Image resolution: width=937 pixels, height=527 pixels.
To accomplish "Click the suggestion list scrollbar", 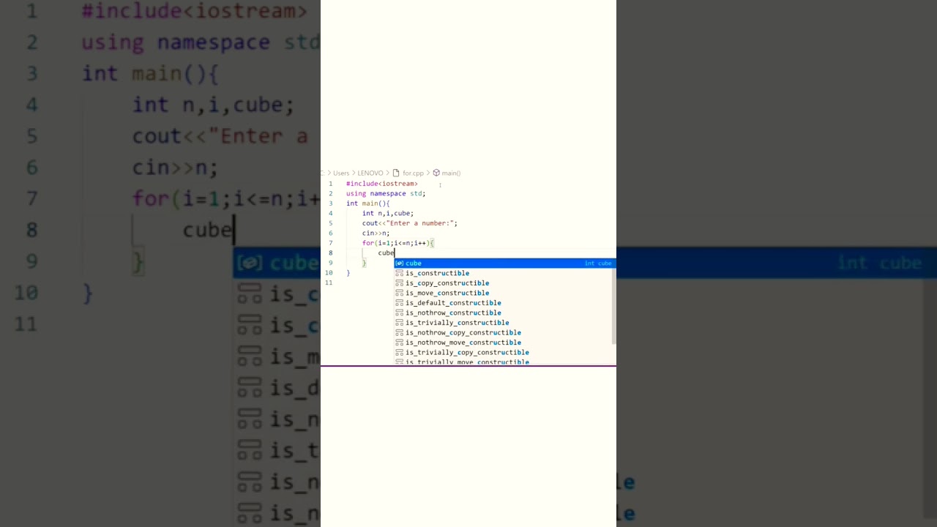I will (613, 302).
